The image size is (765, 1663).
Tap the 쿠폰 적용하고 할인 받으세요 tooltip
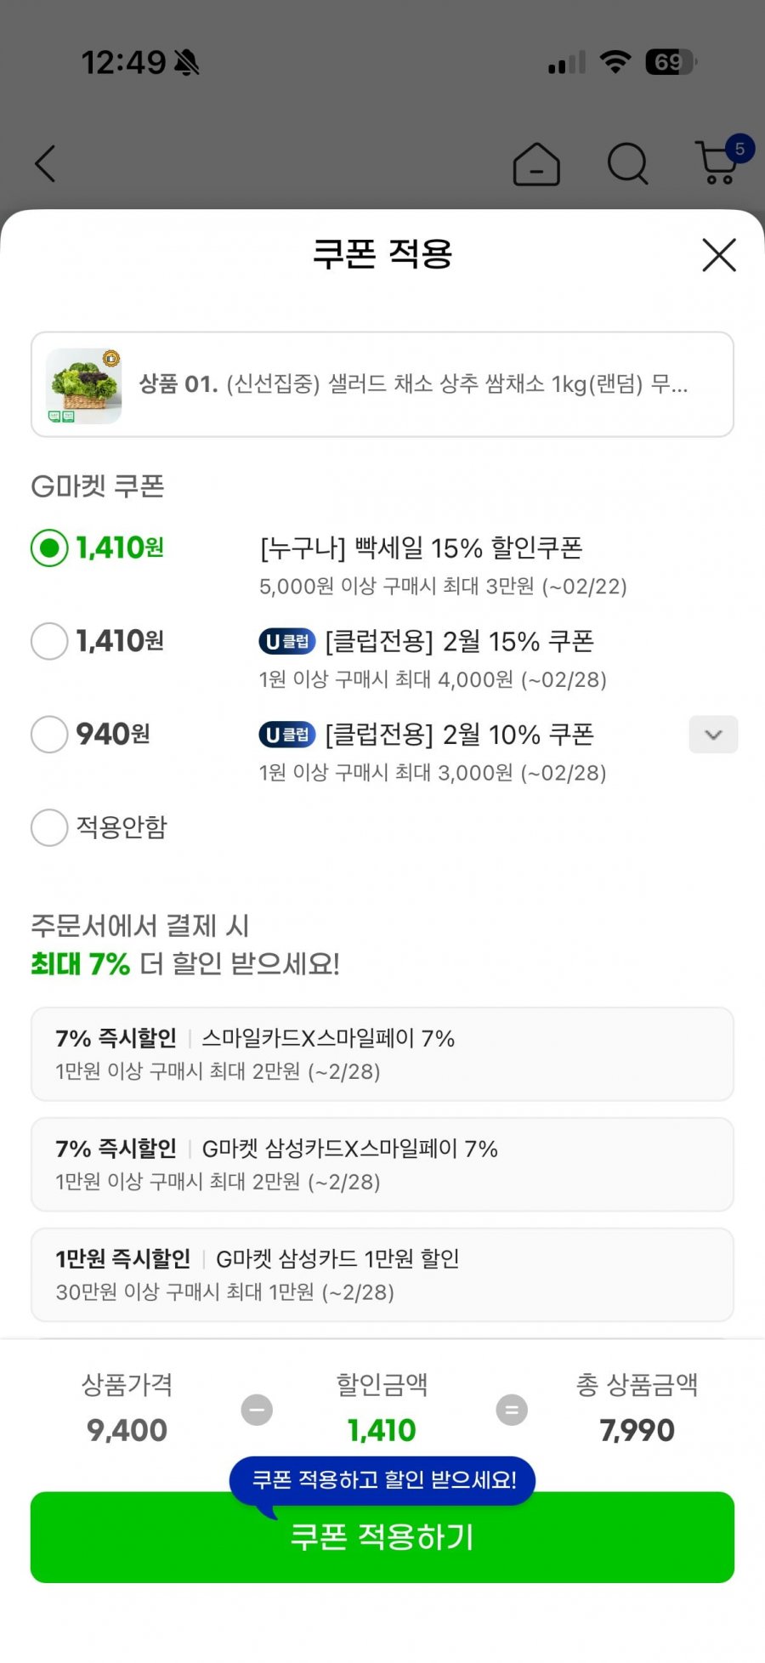[x=382, y=1480]
